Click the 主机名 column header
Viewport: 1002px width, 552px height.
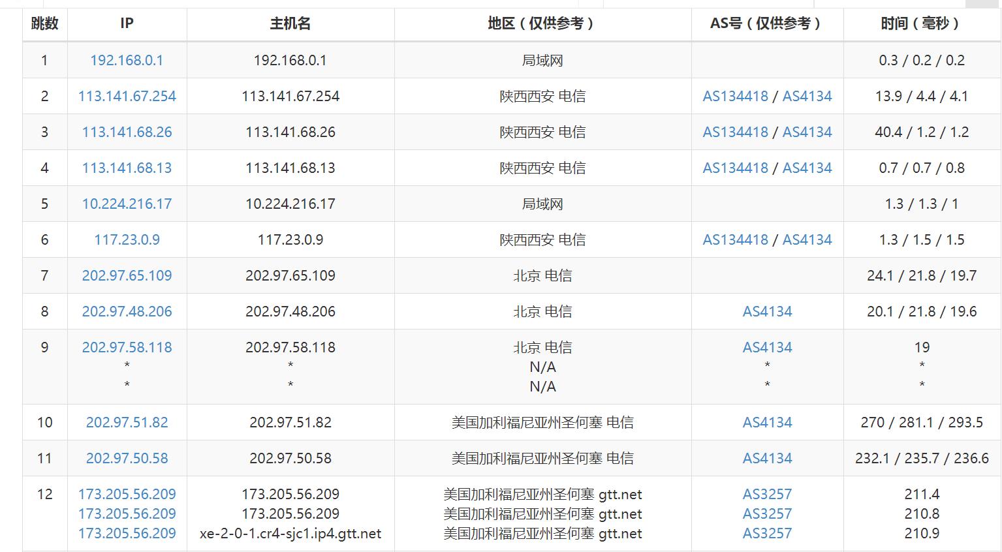(x=290, y=23)
